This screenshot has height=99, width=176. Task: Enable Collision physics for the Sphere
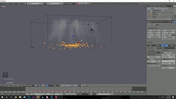point(154,33)
